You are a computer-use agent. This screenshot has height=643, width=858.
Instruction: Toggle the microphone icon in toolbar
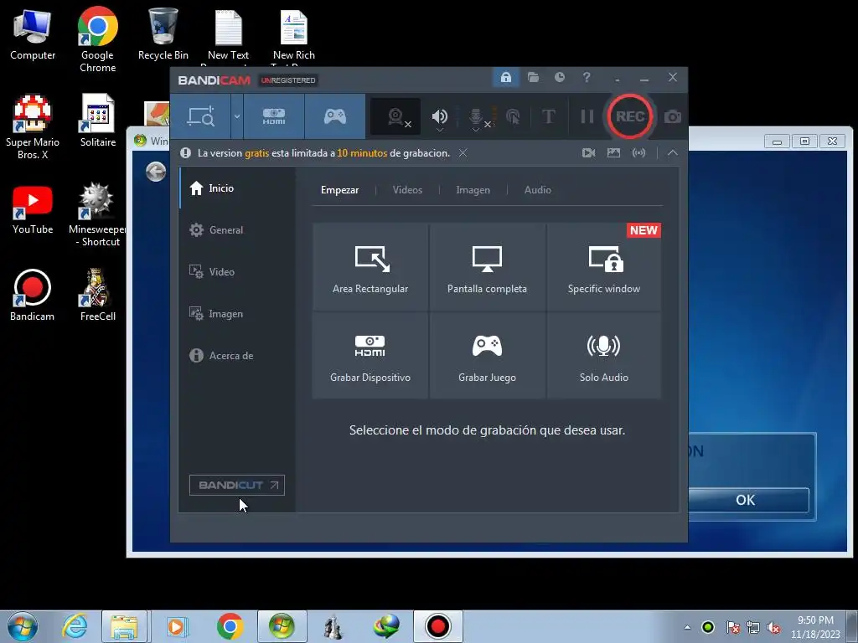[x=476, y=117]
